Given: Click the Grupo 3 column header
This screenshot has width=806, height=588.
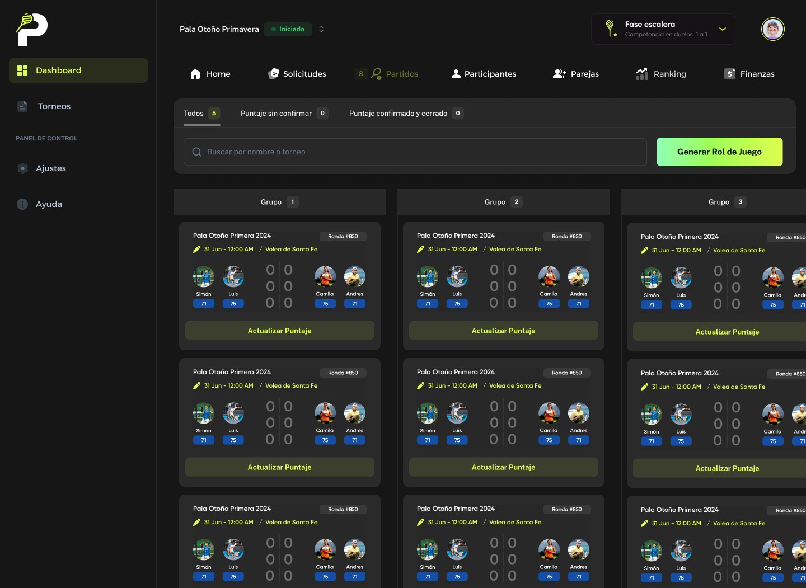Looking at the screenshot, I should (714, 202).
